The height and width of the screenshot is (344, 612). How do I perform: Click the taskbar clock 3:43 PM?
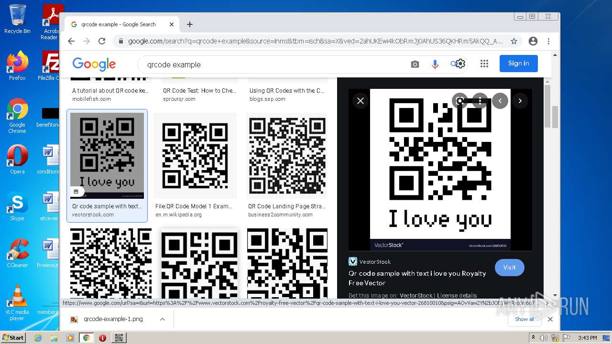pyautogui.click(x=587, y=338)
